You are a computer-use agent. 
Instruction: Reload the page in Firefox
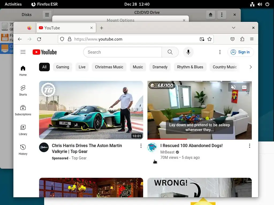[39, 39]
